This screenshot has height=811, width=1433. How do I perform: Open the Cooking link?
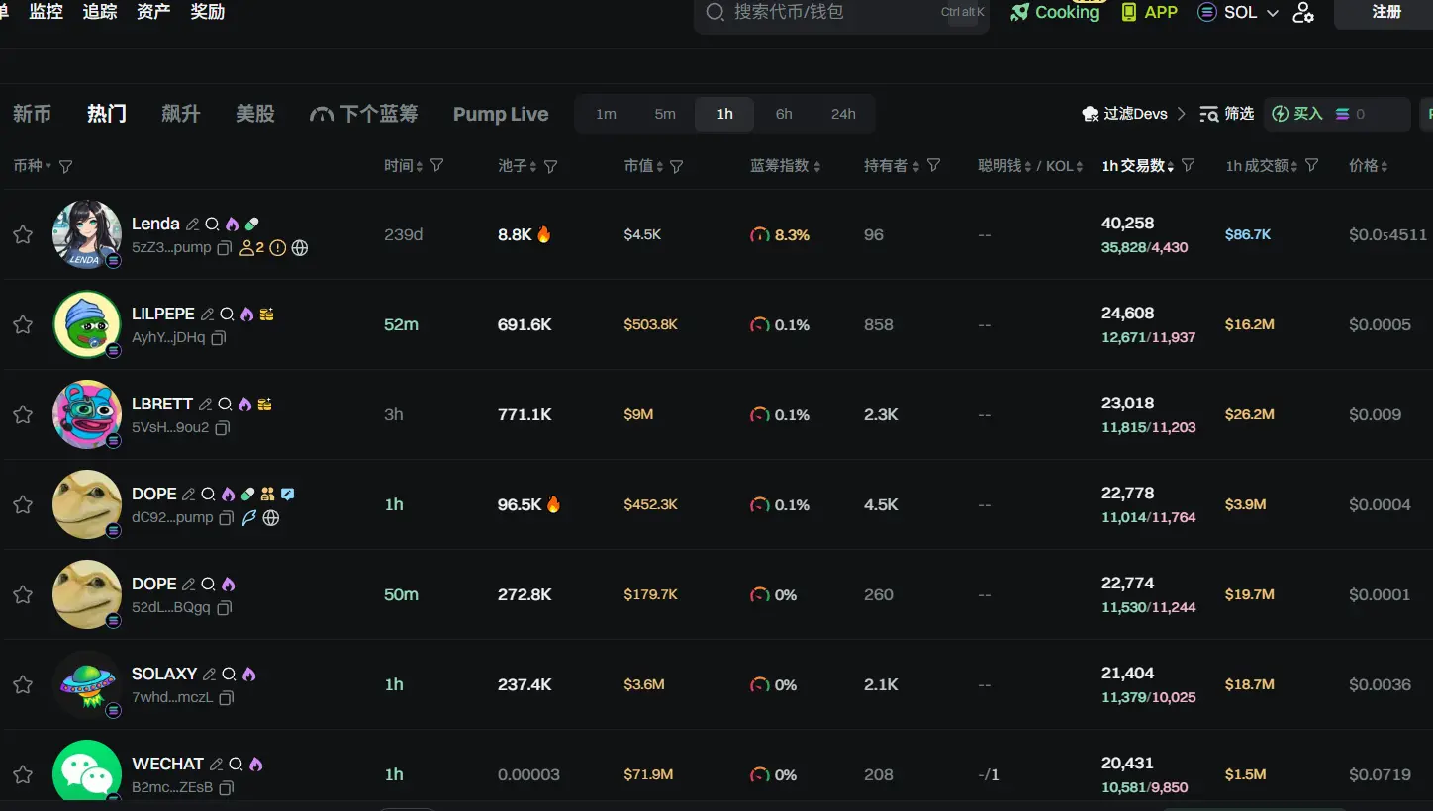pyautogui.click(x=1055, y=12)
